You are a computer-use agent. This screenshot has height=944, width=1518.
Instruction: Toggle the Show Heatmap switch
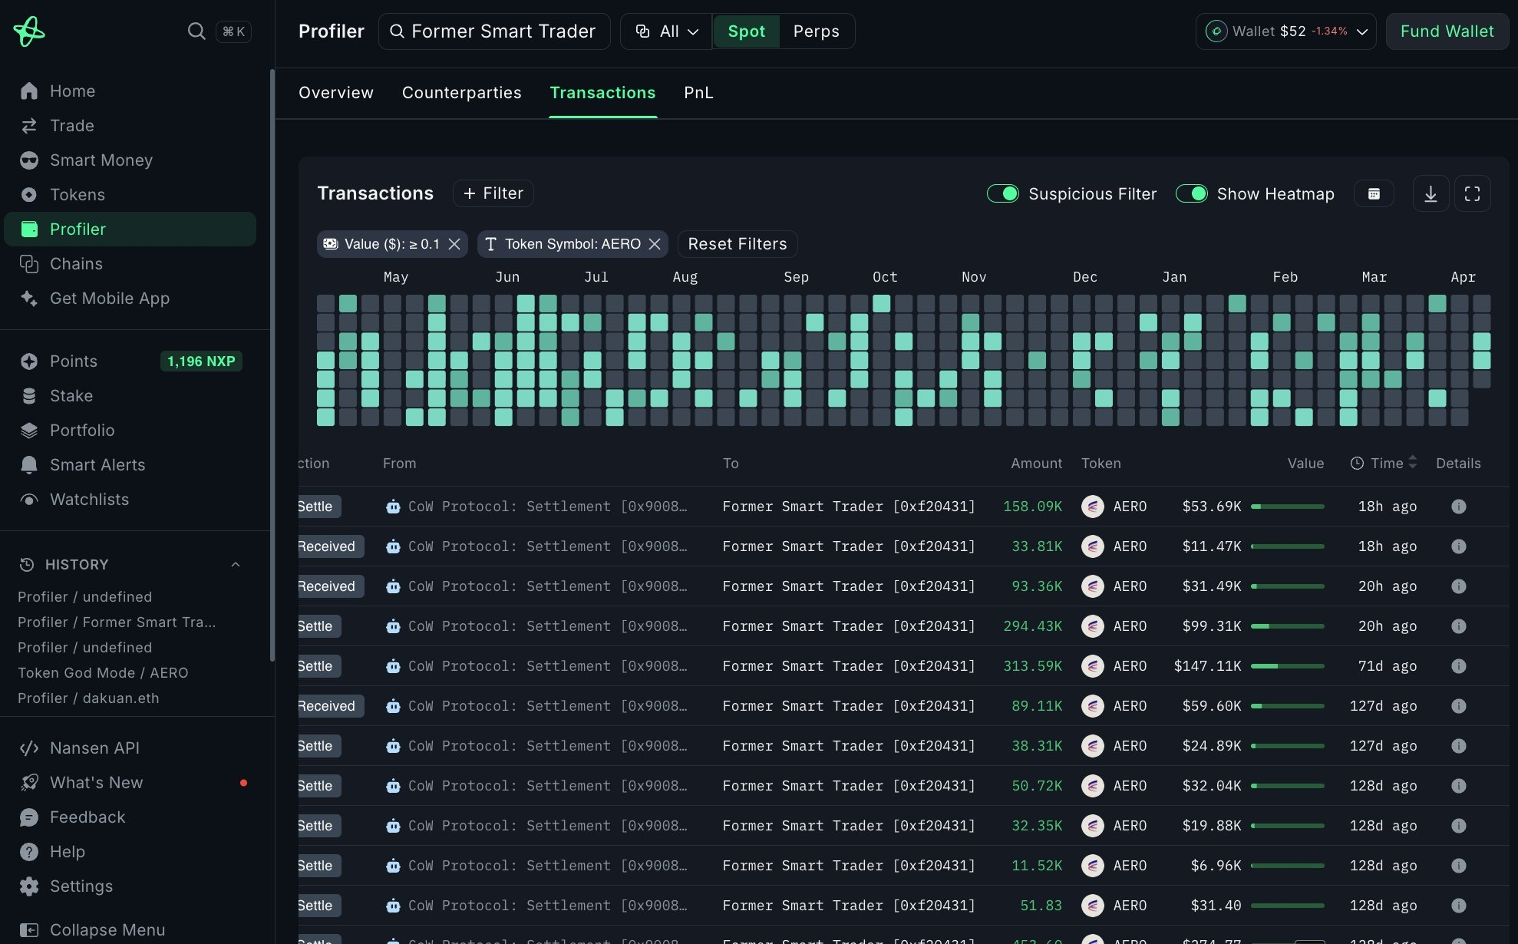coord(1191,193)
